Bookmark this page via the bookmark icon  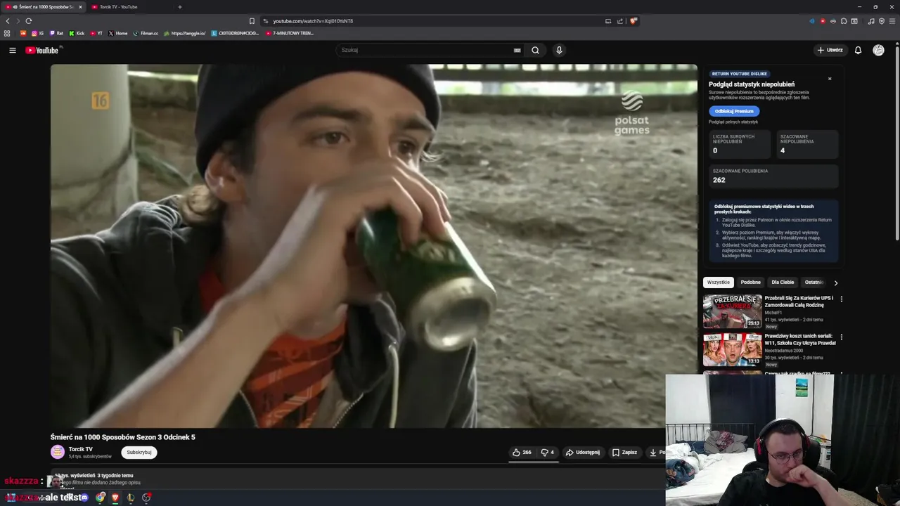(252, 21)
